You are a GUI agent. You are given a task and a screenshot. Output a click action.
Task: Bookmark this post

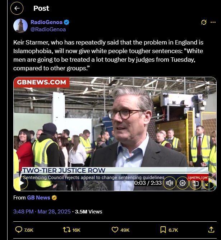tap(163, 230)
